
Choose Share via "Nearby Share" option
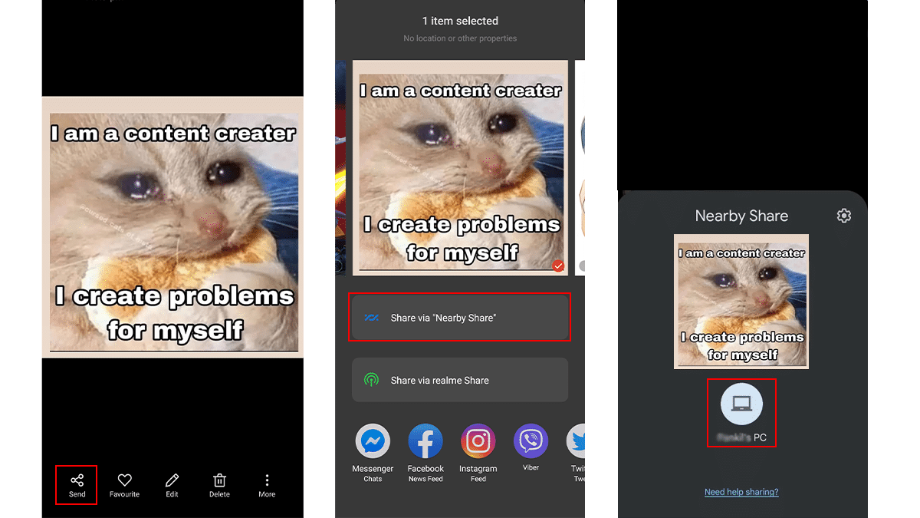click(460, 318)
